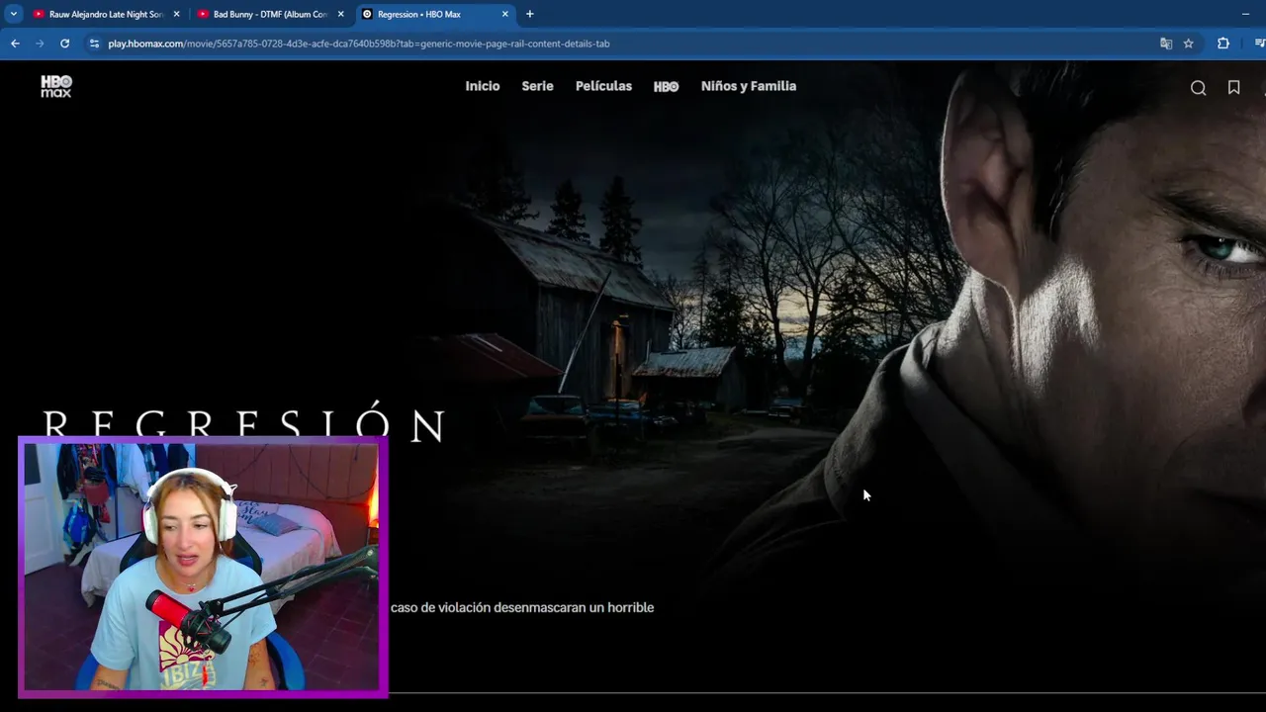Screen dimensions: 1266x712
Task: Open the browser extensions puzzle icon
Action: [x=1223, y=44]
